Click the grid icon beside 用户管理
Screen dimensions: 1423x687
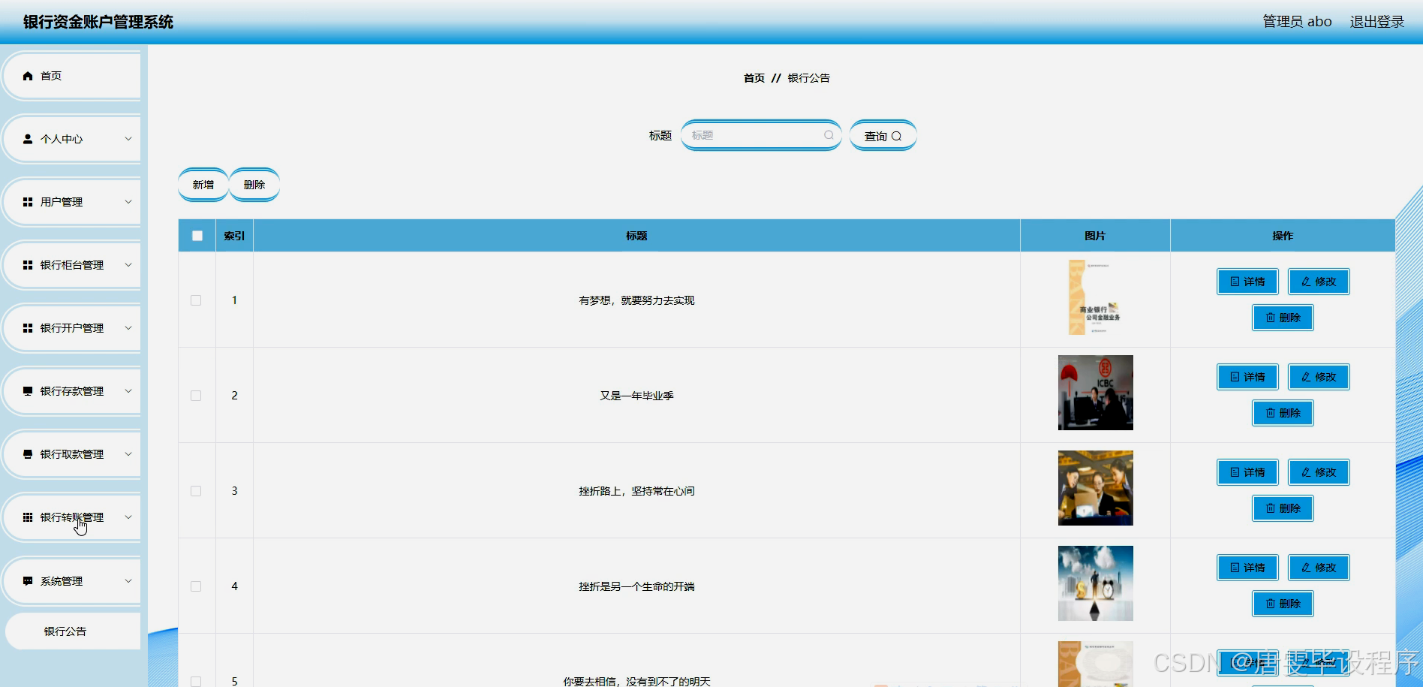pos(28,202)
